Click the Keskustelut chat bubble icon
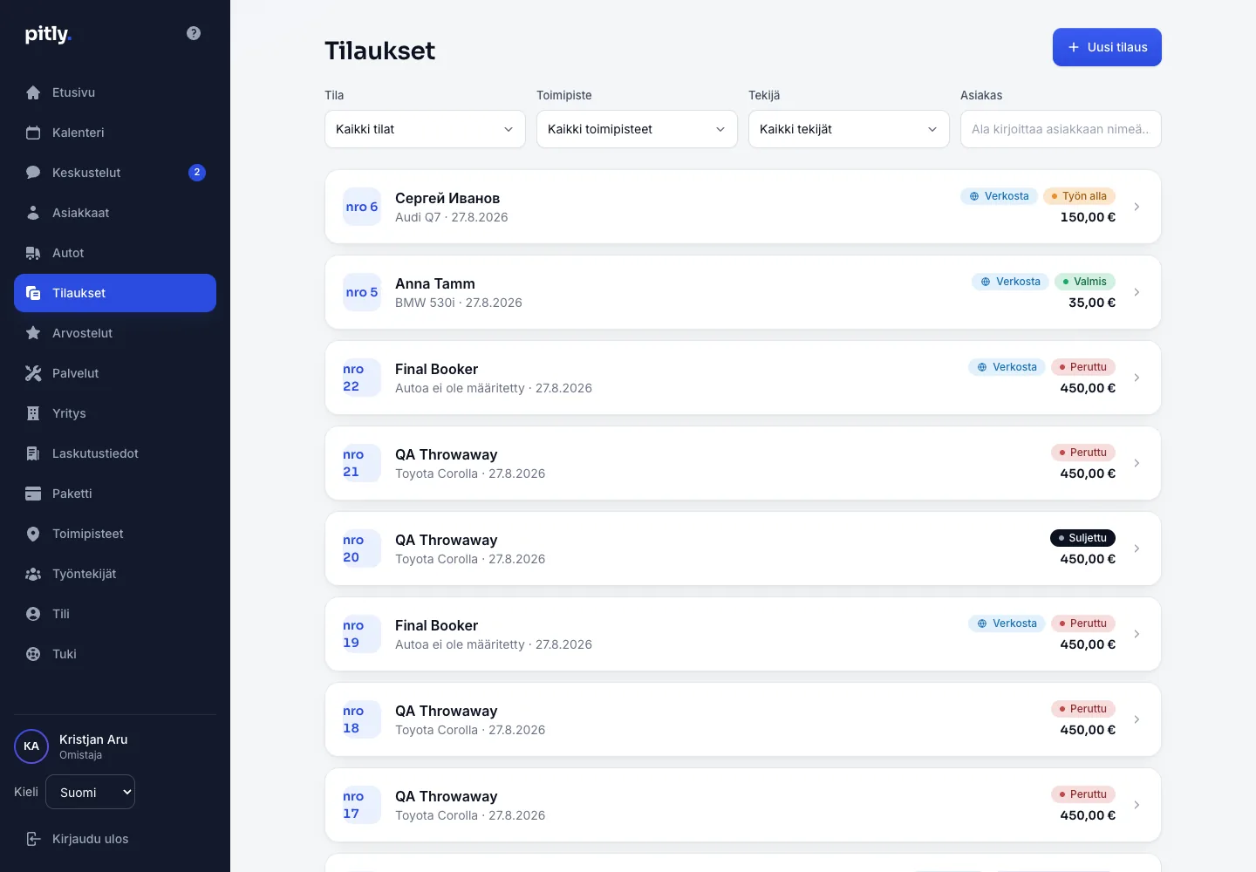The width and height of the screenshot is (1256, 872). (33, 173)
